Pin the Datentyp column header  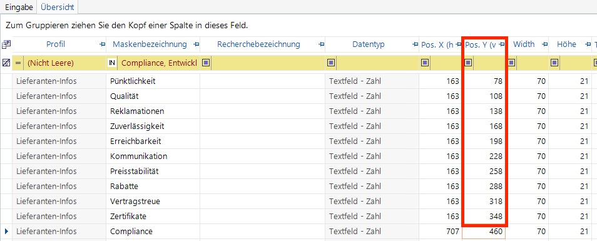click(x=416, y=44)
